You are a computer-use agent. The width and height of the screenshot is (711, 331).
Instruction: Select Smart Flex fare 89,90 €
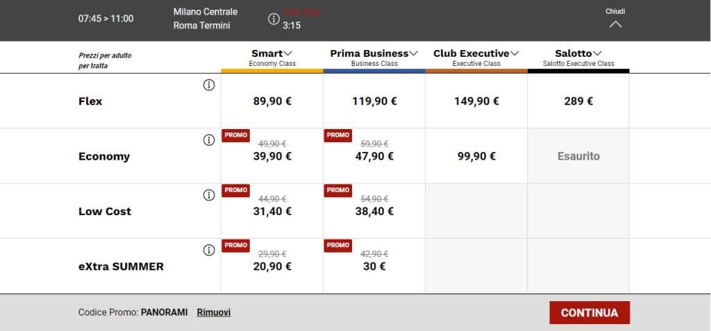pos(272,101)
